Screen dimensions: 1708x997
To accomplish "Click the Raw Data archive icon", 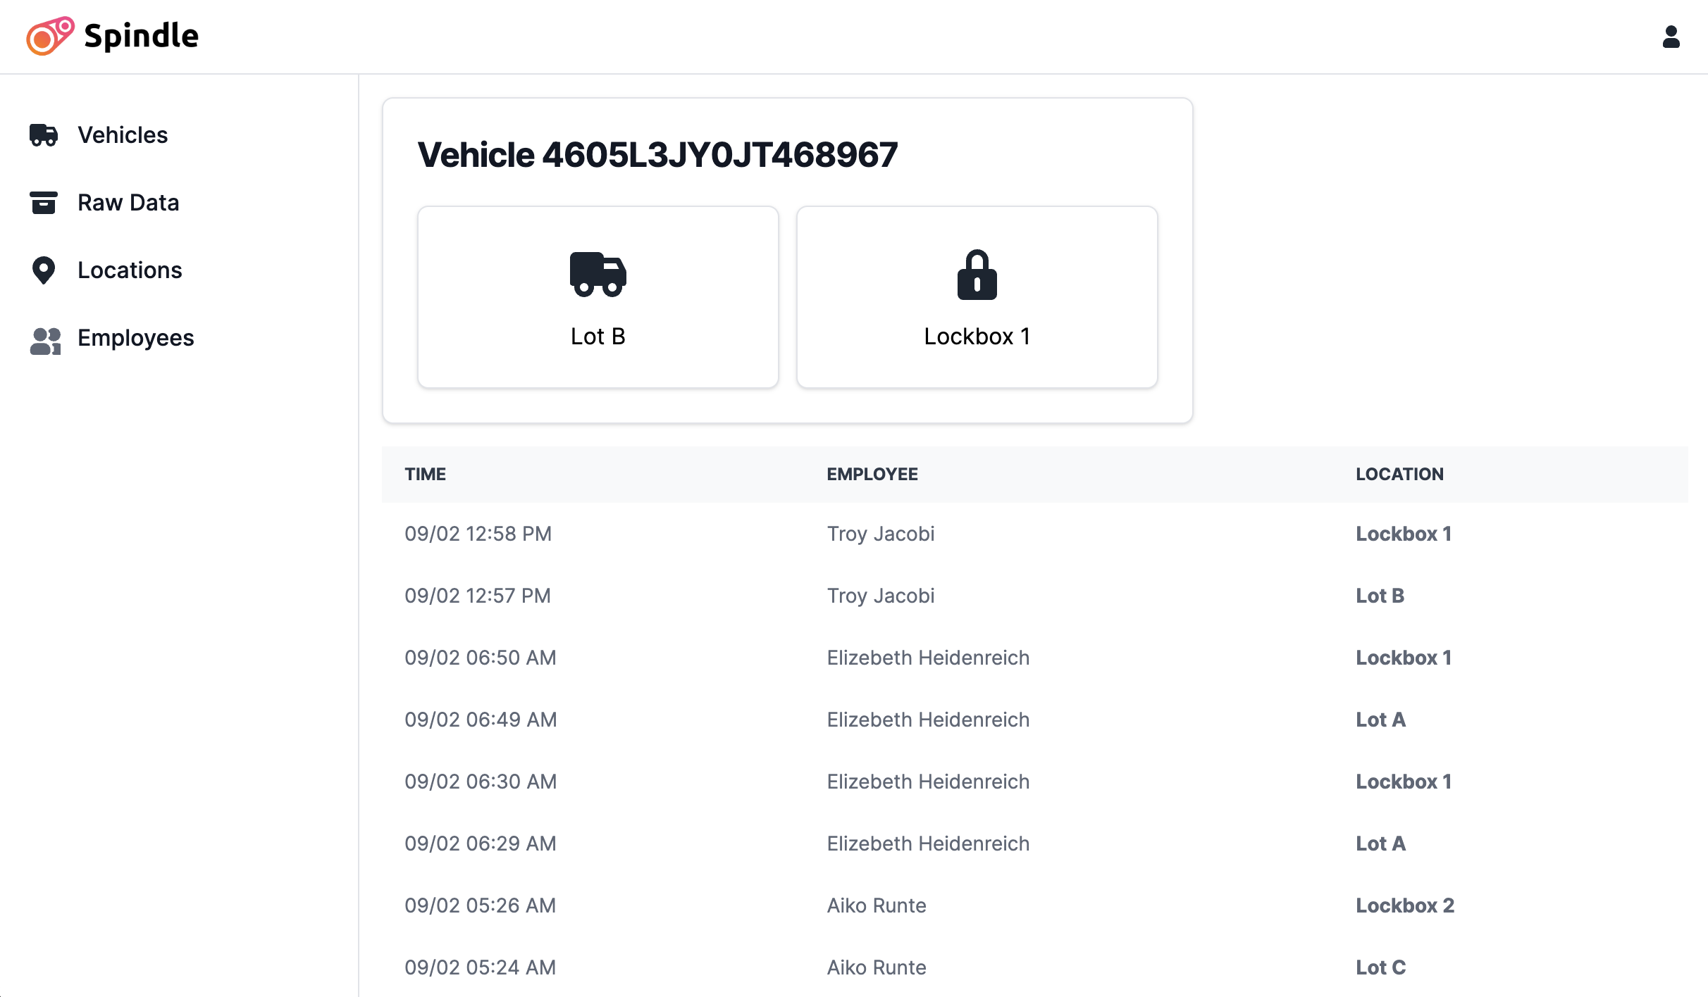I will coord(44,203).
